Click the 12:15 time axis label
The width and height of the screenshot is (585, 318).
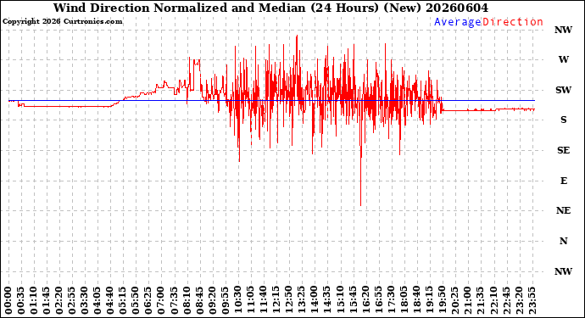[276, 301]
